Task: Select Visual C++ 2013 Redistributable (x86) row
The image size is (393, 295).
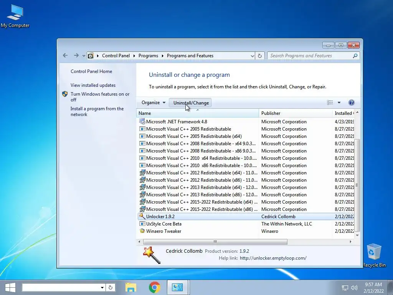Action: pos(246,194)
